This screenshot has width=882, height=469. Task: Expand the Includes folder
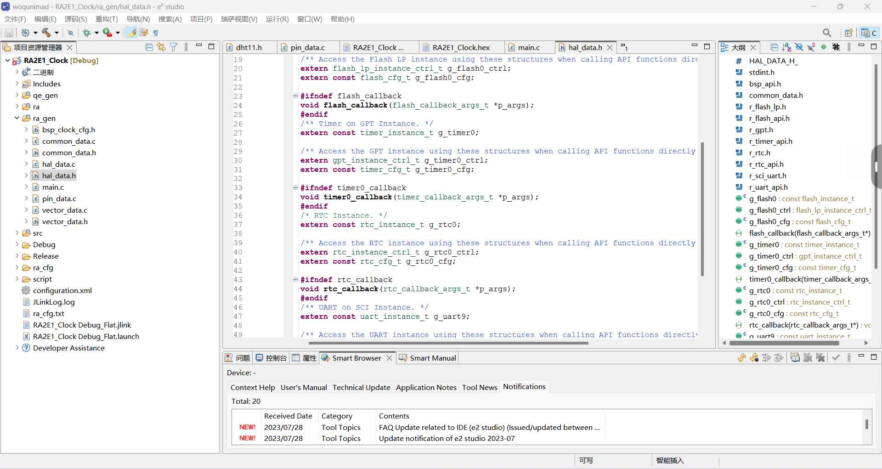17,84
